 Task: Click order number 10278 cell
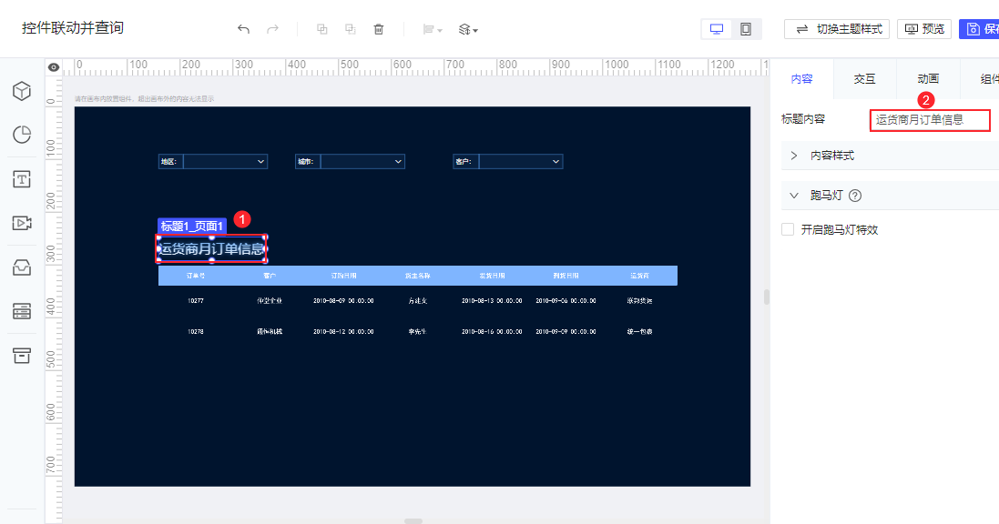196,332
